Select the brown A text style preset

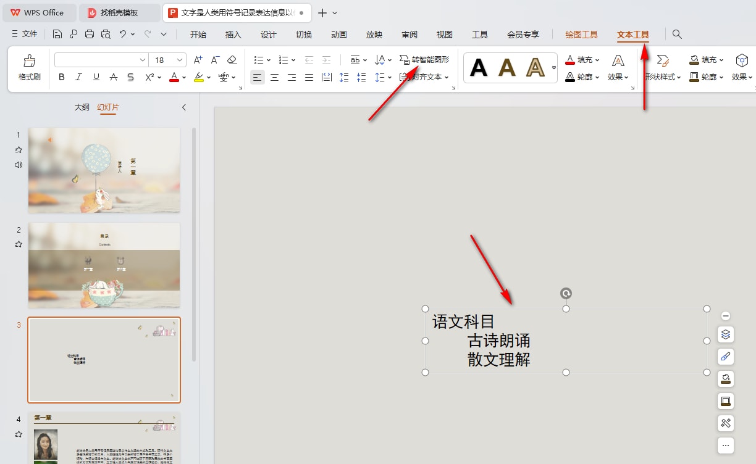pyautogui.click(x=507, y=67)
